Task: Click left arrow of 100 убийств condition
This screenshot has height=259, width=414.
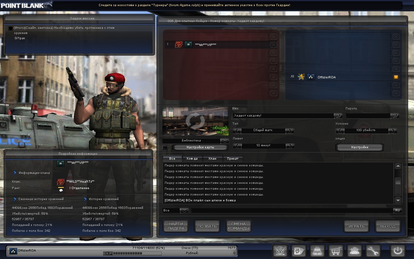Action: coord(340,131)
